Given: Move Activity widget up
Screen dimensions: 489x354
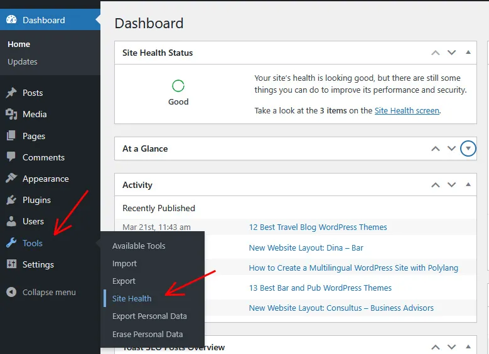Looking at the screenshot, I should click(x=436, y=185).
